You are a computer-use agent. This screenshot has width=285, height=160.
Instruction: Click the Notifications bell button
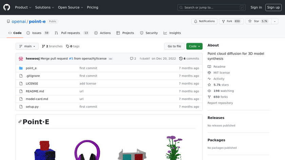coord(204,21)
